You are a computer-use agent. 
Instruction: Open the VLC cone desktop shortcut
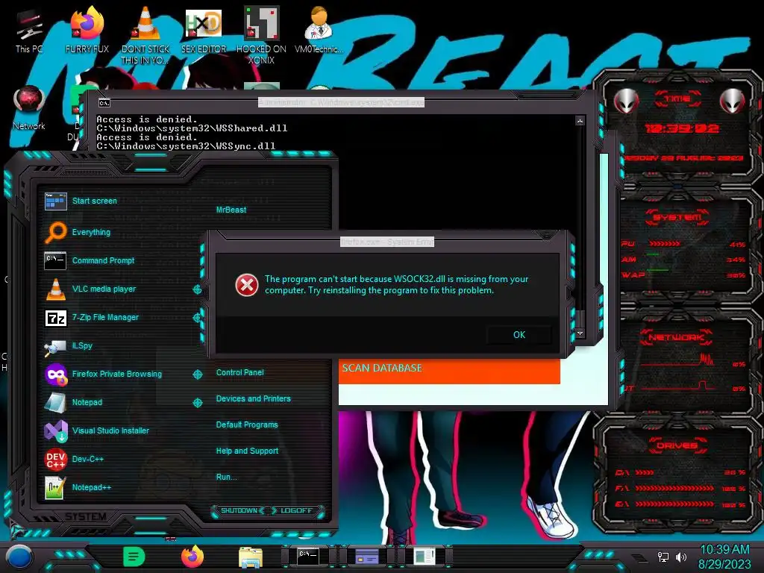coord(145,37)
